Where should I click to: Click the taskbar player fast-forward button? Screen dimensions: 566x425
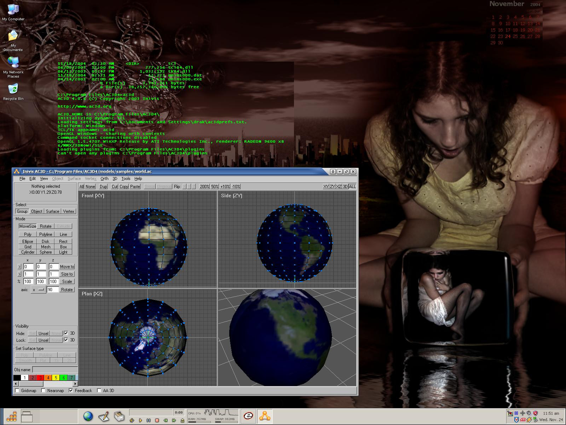[x=174, y=420]
